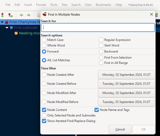Open the Tree menu
Screen dimensions: 160x136
point(64,5)
